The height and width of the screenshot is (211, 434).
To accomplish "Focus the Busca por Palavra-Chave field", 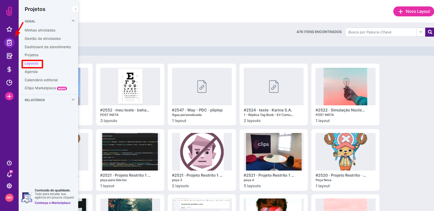I will pyautogui.click(x=381, y=32).
